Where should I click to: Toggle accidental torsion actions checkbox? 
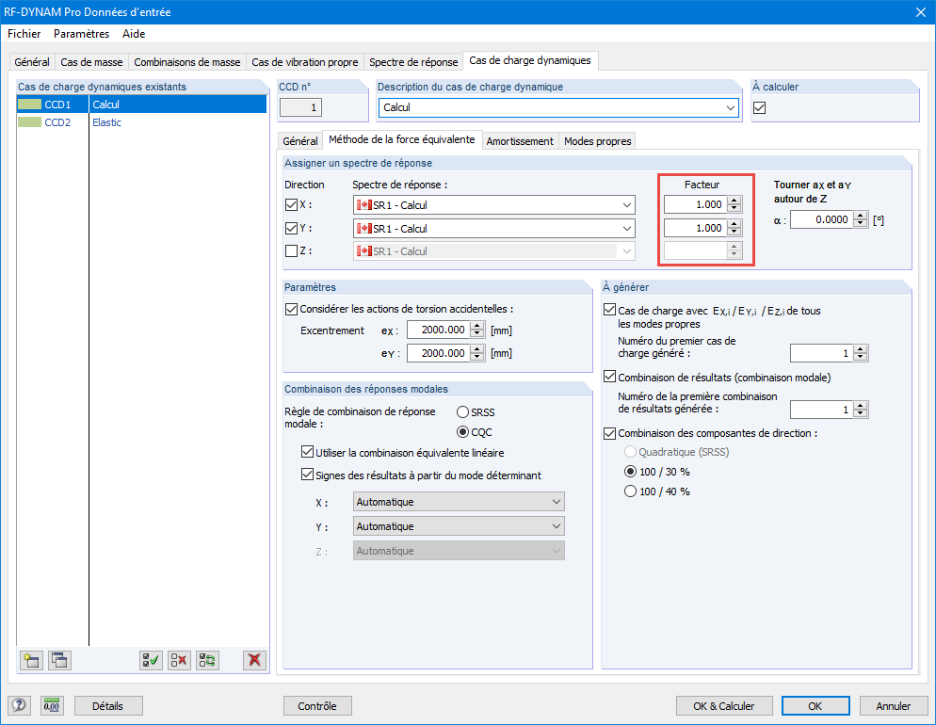[291, 309]
